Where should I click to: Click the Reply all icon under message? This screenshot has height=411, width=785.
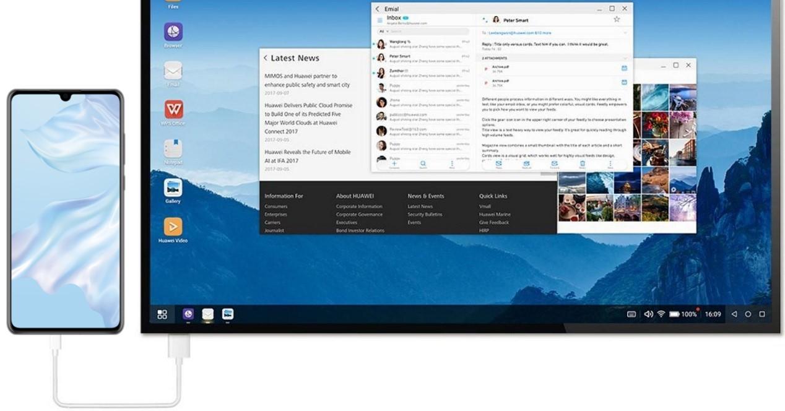tap(526, 165)
